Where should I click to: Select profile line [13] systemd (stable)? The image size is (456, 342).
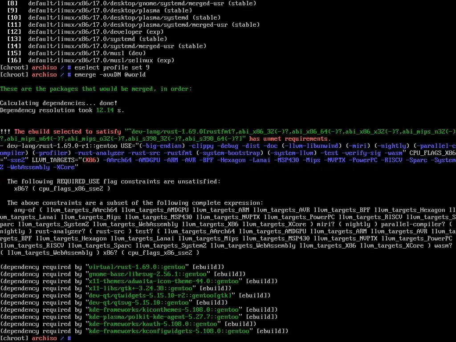[87, 39]
